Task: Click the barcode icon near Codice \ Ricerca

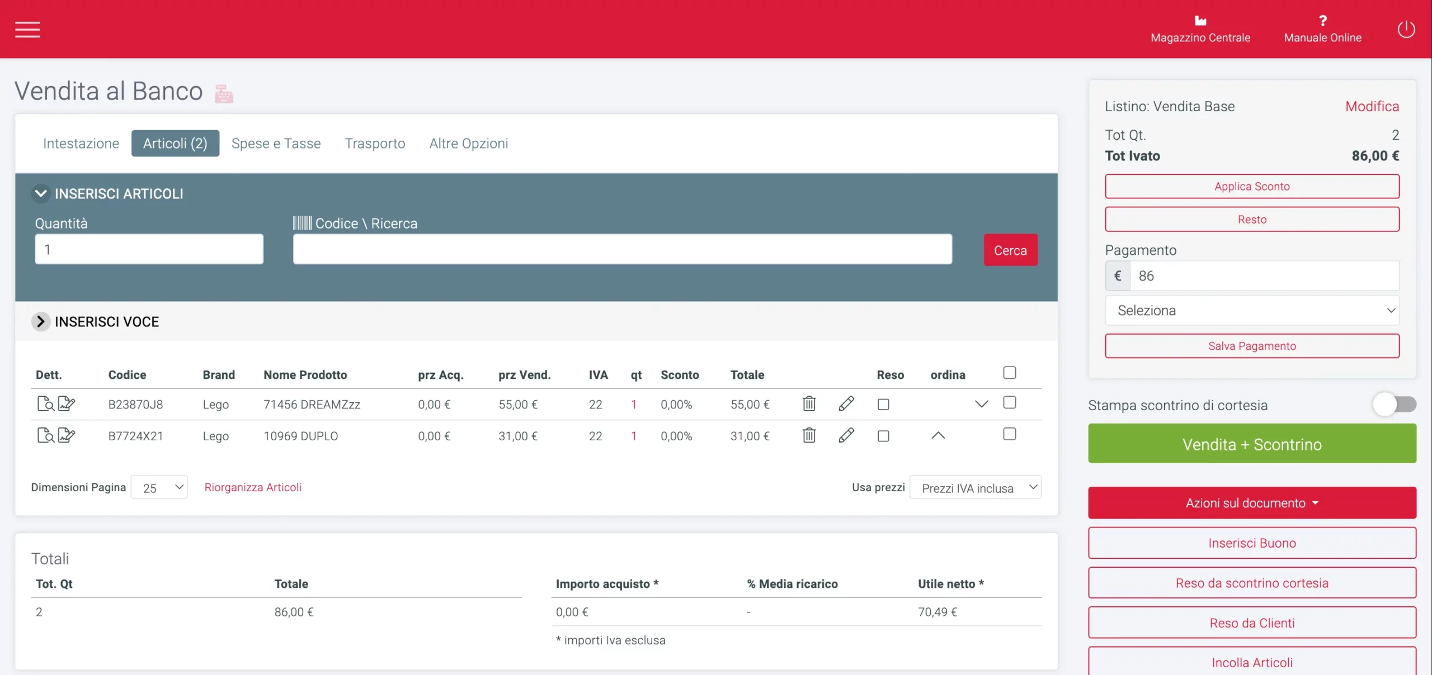Action: coord(302,223)
